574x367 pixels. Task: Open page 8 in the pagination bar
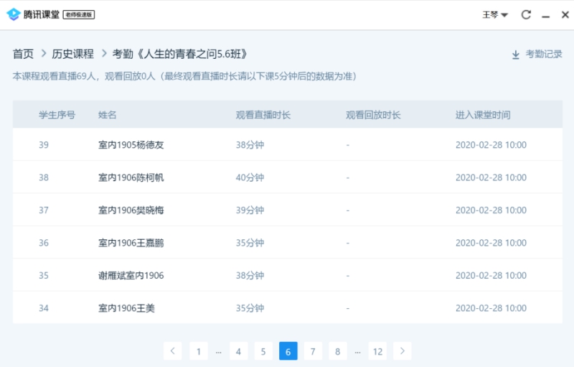tap(337, 350)
